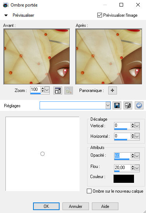The height and width of the screenshot is (213, 146).
Task: Uncheck the Prévisualiser l'image checkbox
Action: point(100,15)
